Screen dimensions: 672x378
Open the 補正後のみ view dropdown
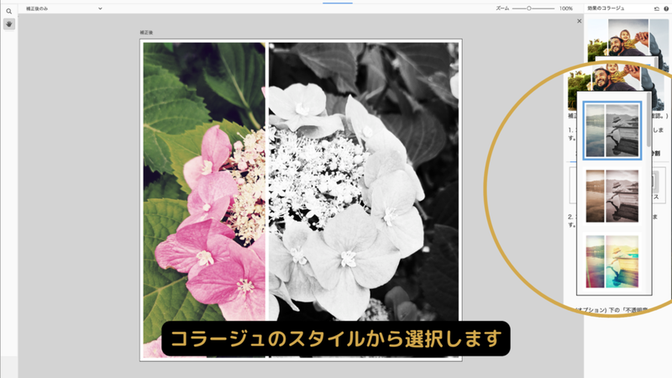(x=64, y=8)
